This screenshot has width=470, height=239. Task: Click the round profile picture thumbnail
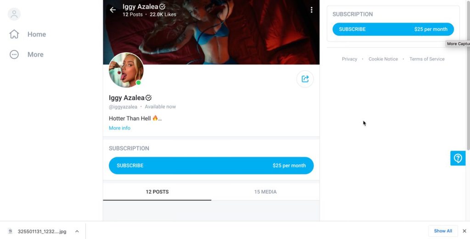(126, 70)
